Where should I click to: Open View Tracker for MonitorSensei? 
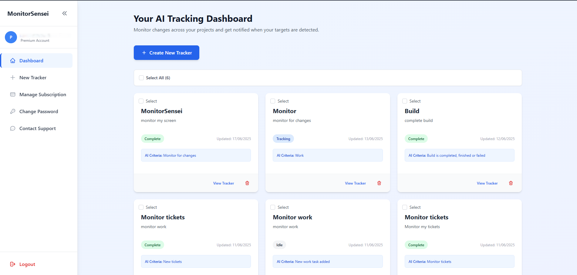pyautogui.click(x=224, y=183)
